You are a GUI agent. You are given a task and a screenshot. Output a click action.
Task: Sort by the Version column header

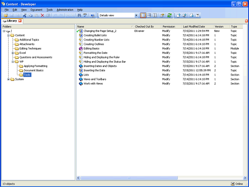[221, 26]
